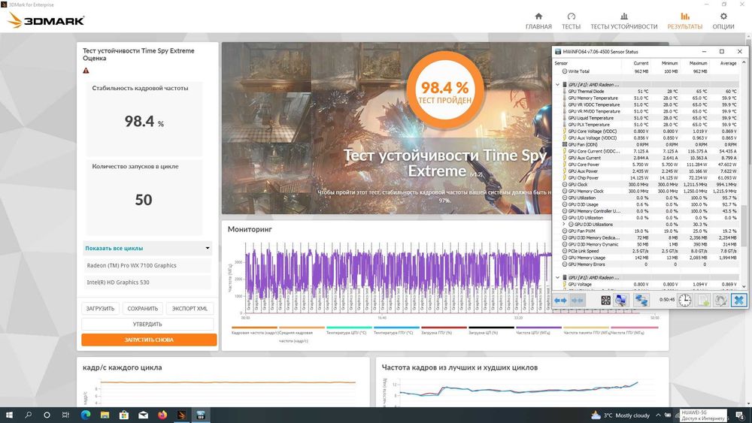Open the Главная home icon in 3DMark
Image resolution: width=752 pixels, height=423 pixels.
pos(538,21)
